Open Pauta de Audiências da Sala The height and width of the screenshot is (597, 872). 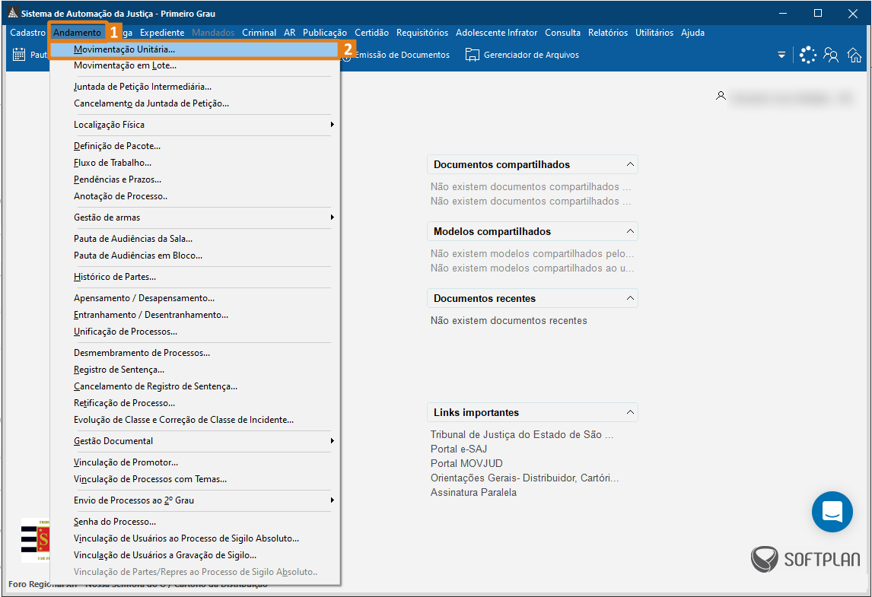pyautogui.click(x=196, y=239)
